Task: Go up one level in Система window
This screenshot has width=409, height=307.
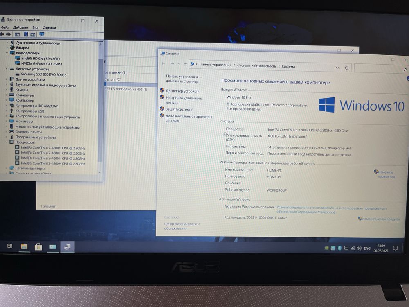Action: [185, 64]
